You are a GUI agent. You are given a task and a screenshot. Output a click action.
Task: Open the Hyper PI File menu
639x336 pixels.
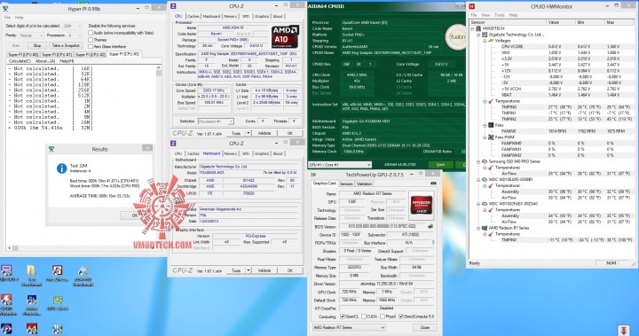tap(7, 18)
